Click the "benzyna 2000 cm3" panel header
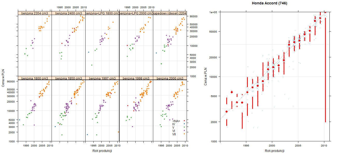The height and width of the screenshot is (155, 337). click(x=170, y=78)
